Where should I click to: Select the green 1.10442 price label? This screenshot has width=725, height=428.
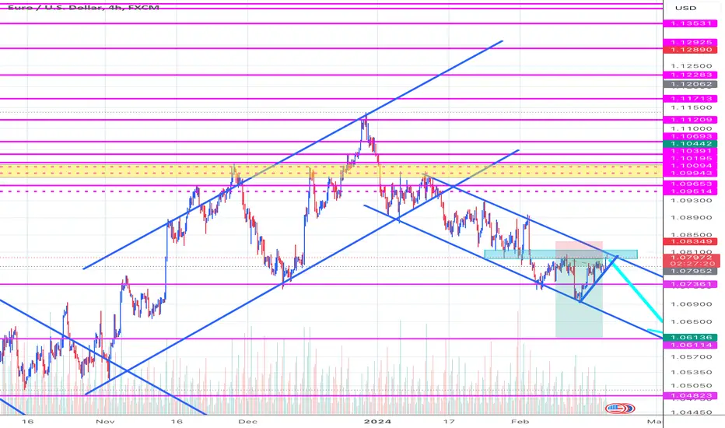pyautogui.click(x=690, y=144)
